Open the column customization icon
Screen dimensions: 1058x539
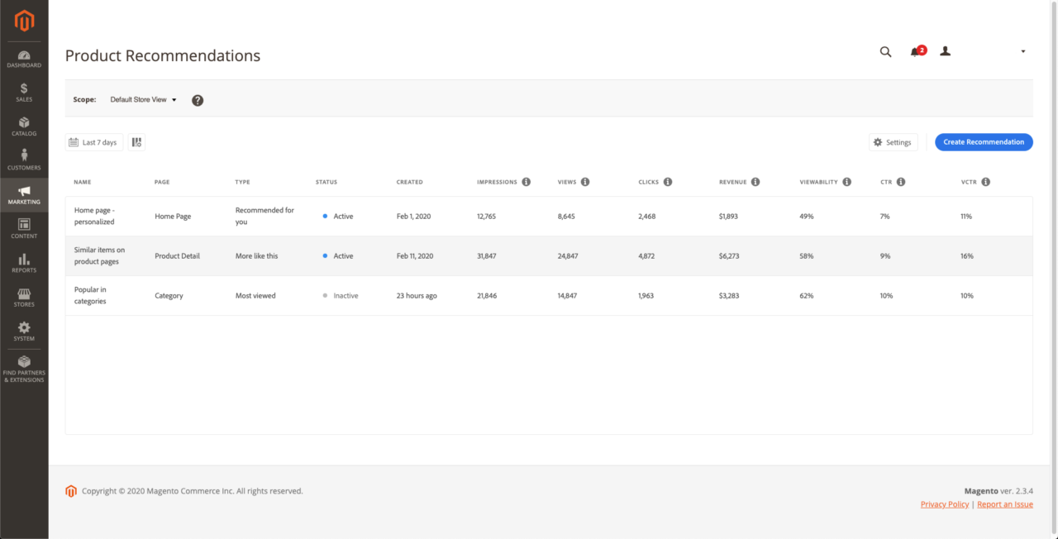tap(136, 142)
